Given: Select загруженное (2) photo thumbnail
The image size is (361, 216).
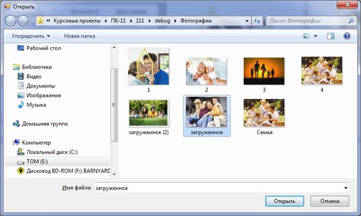Looking at the screenshot, I should click(148, 113).
